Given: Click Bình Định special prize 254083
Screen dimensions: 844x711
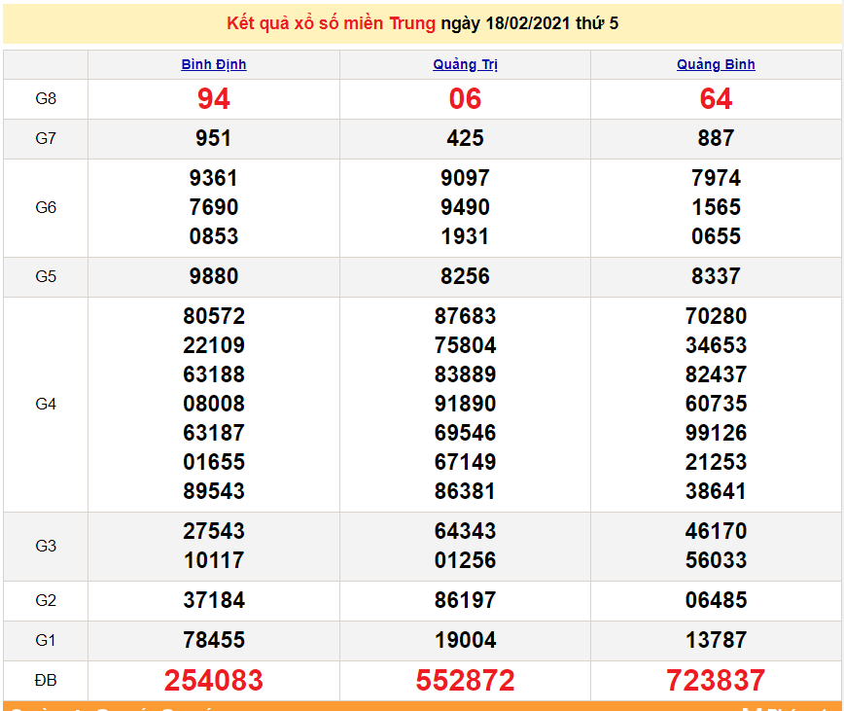Looking at the screenshot, I should point(214,680).
